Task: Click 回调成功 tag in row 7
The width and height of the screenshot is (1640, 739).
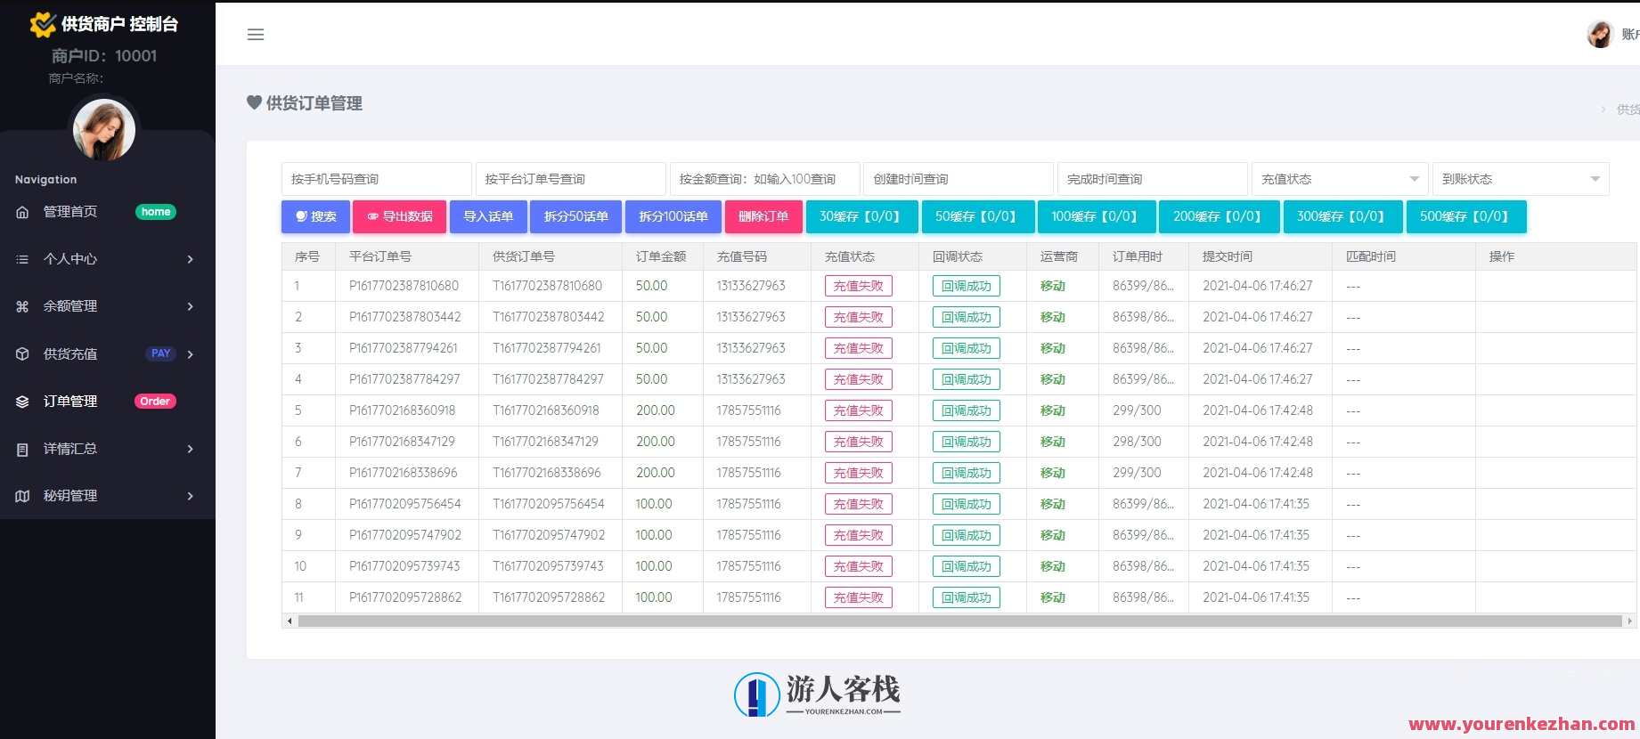Action: pos(967,473)
